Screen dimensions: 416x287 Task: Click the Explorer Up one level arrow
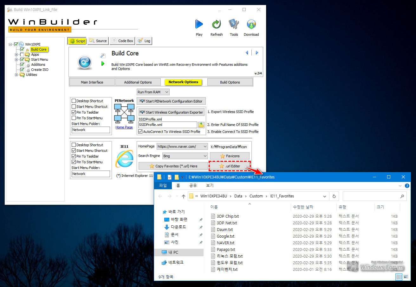pos(184,196)
